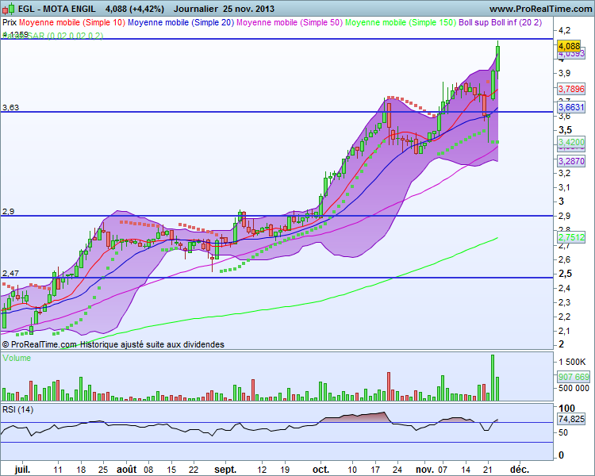This screenshot has width=595, height=476.
Task: Click the green 3,4200 SAR price tag
Action: (x=571, y=142)
